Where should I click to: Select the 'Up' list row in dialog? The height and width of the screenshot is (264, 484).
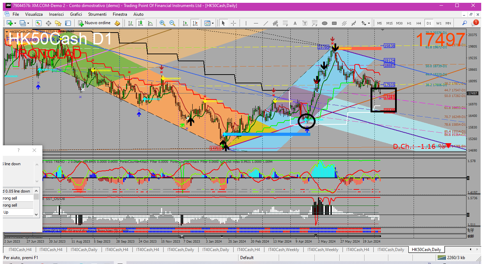(18, 212)
